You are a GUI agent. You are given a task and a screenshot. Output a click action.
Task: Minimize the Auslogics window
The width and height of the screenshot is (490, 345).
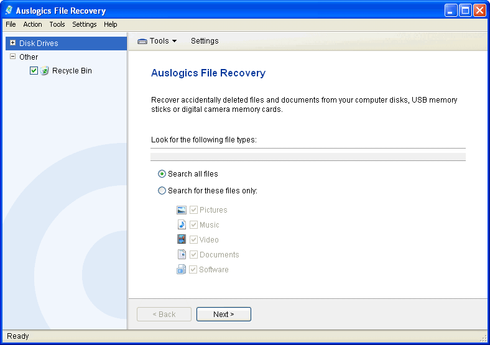click(x=450, y=11)
